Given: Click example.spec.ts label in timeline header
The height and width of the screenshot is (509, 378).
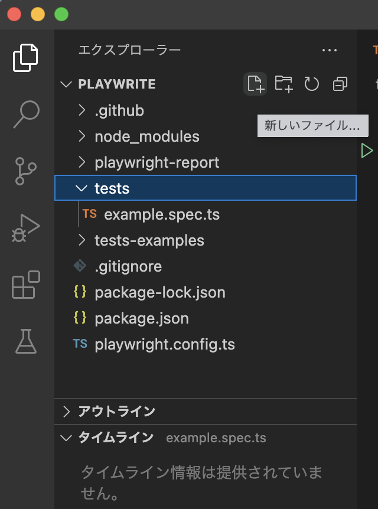Looking at the screenshot, I should (x=216, y=438).
